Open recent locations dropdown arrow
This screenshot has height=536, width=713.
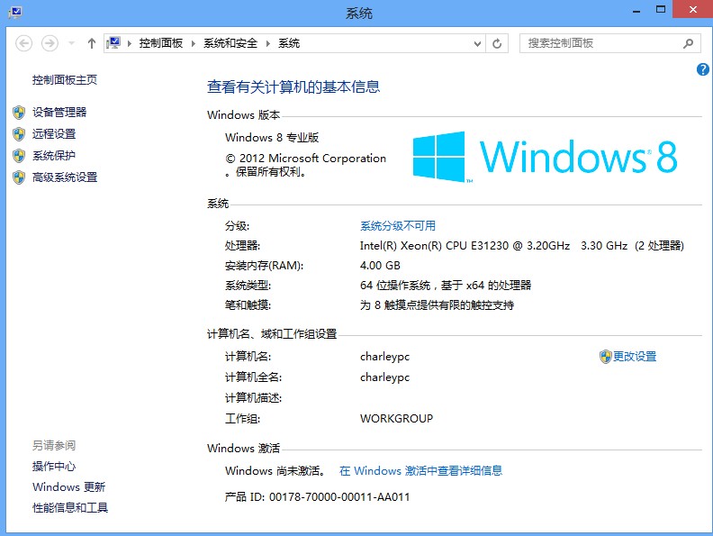tap(71, 43)
